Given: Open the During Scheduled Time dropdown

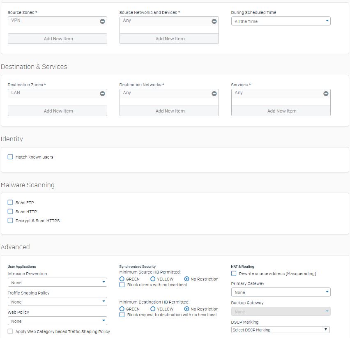Looking at the screenshot, I should click(281, 21).
